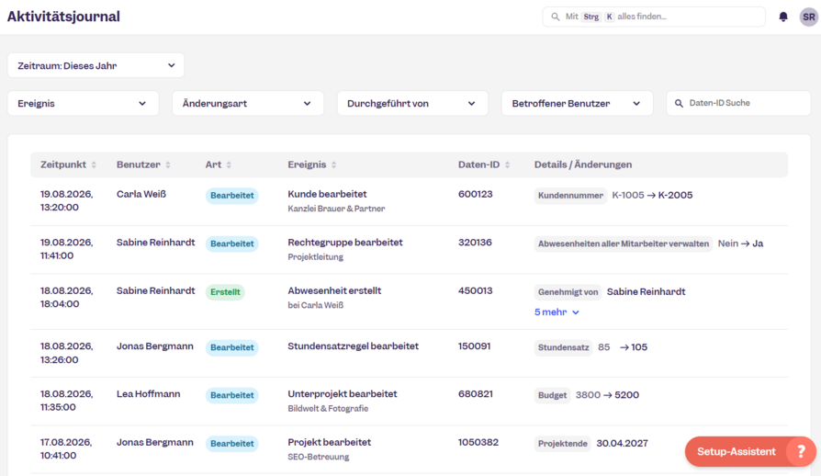Click the question mark help icon
The width and height of the screenshot is (821, 476).
coord(801,451)
